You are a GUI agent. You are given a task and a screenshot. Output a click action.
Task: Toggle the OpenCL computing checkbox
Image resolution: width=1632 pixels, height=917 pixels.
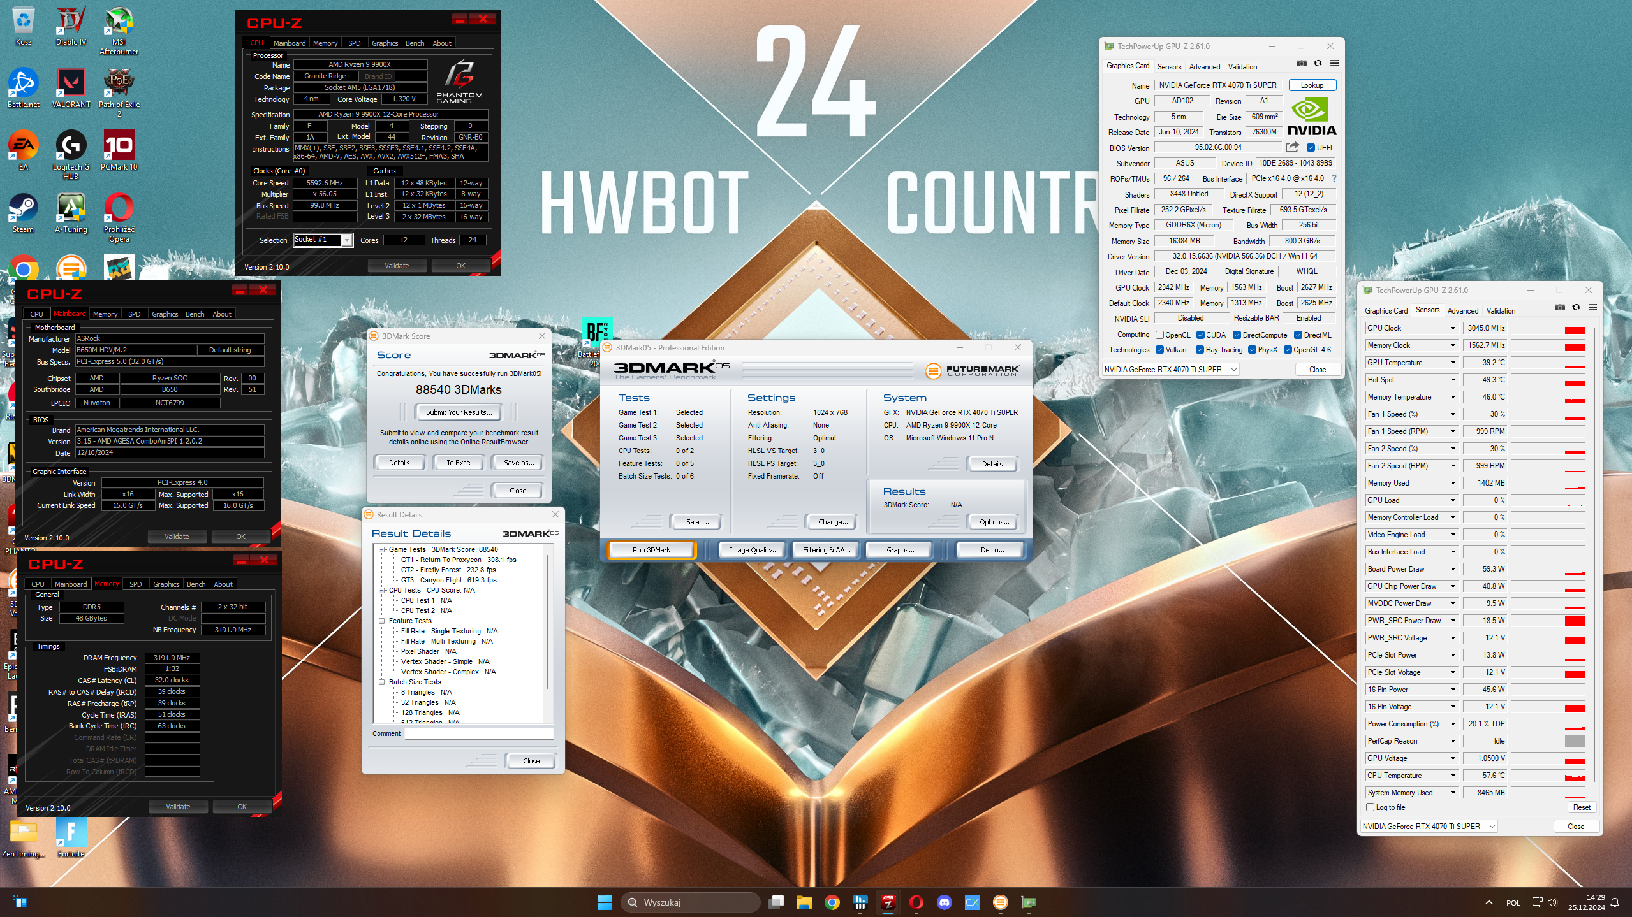click(1160, 335)
